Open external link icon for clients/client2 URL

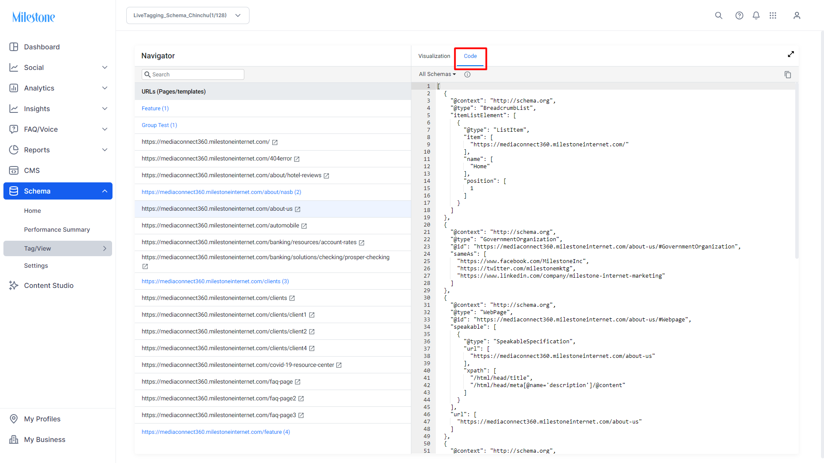tap(312, 332)
